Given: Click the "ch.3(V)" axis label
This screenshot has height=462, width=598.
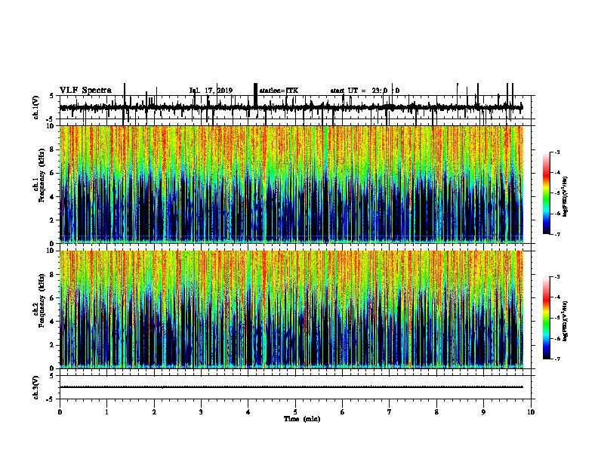Looking at the screenshot, I should point(36,388).
